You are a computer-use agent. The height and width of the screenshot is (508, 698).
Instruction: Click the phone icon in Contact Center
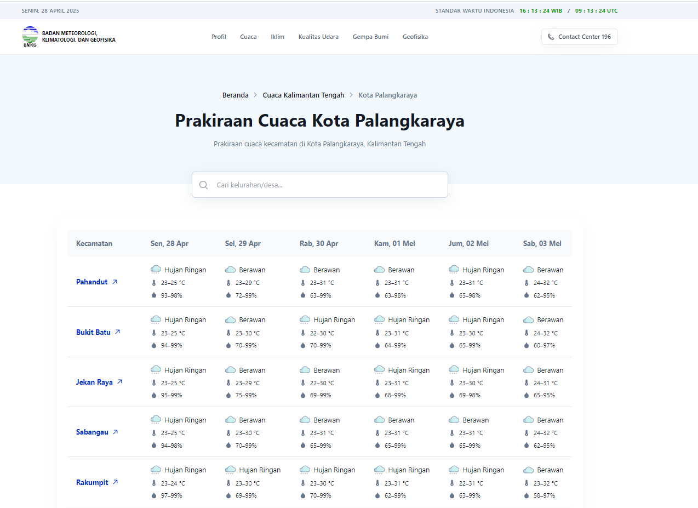coord(551,37)
